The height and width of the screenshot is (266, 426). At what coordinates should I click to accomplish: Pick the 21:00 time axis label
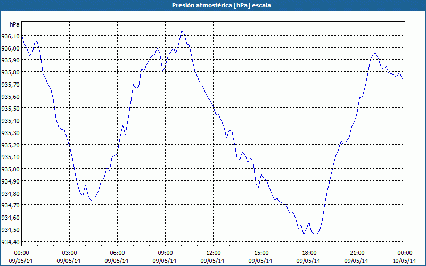[x=357, y=253]
